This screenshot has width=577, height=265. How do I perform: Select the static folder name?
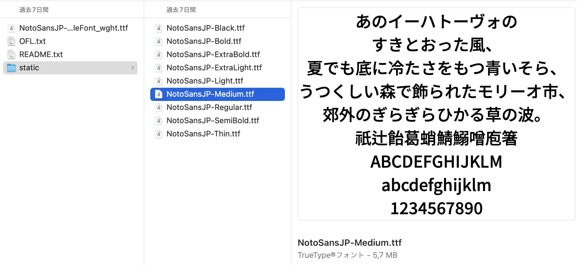tap(29, 68)
